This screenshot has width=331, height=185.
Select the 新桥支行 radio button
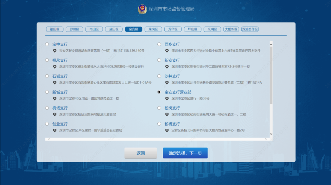159,124
